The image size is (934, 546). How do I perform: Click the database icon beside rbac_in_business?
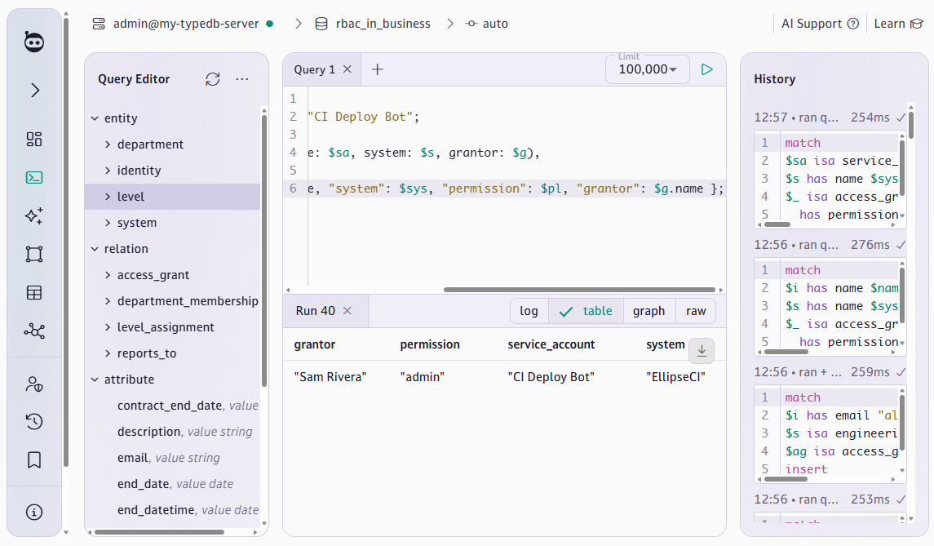click(x=321, y=24)
